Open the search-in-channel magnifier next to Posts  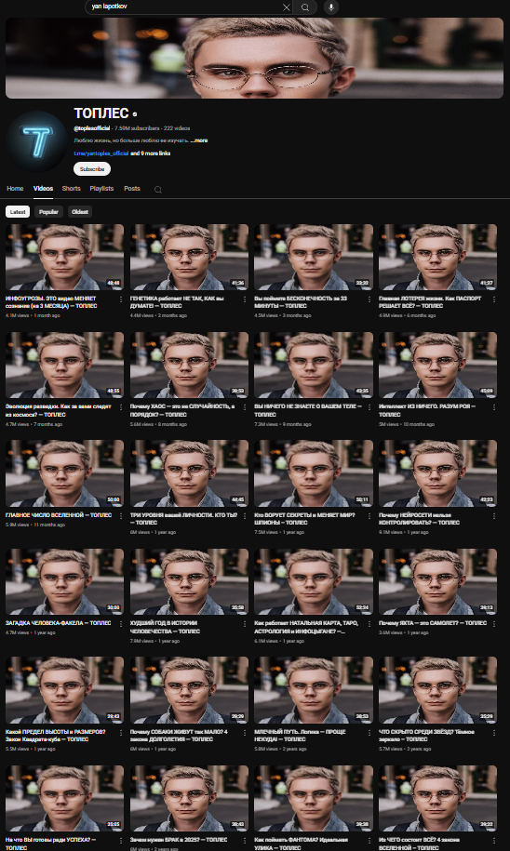(158, 190)
